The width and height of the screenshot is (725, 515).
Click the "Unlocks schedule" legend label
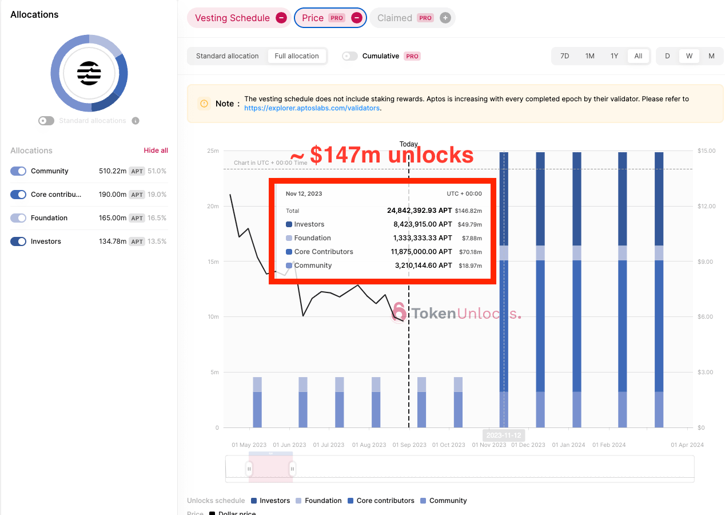(x=216, y=501)
